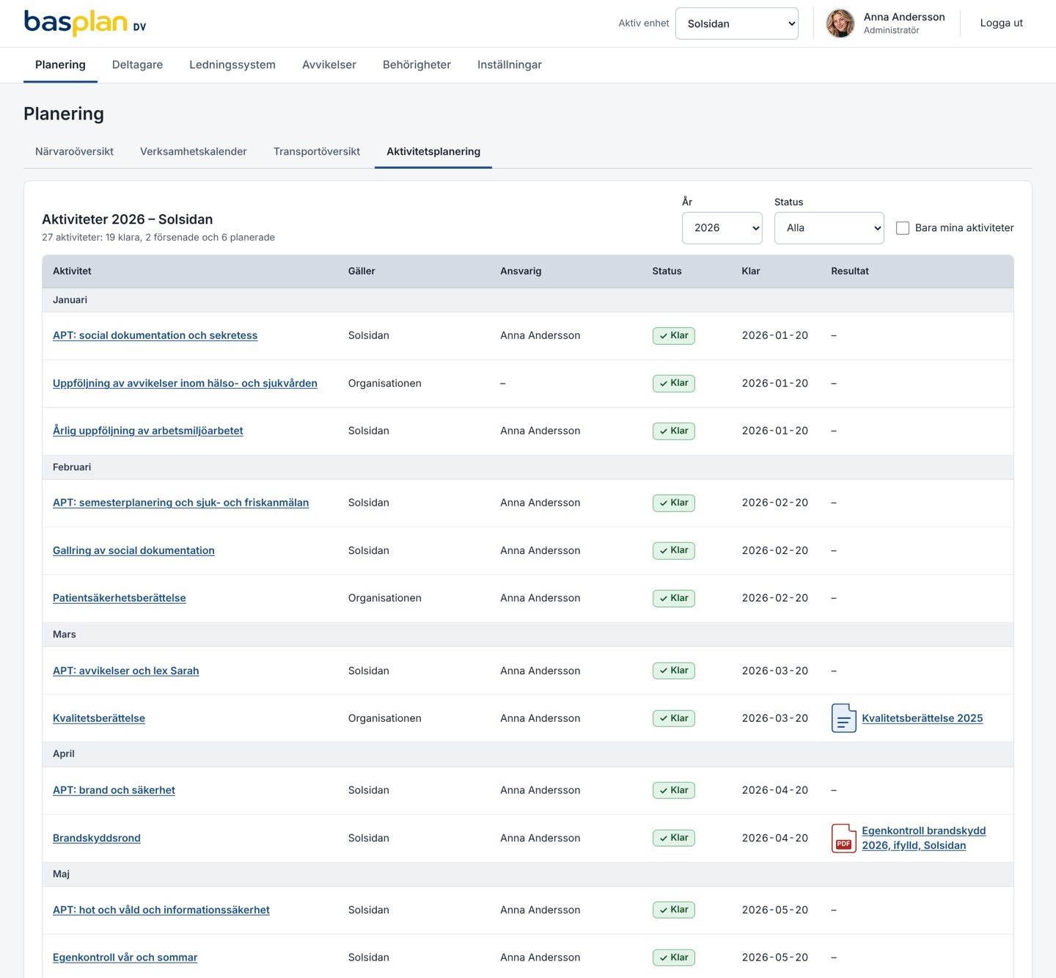The image size is (1056, 978).
Task: Select the Aktivitetsplanering tab
Action: click(x=433, y=151)
